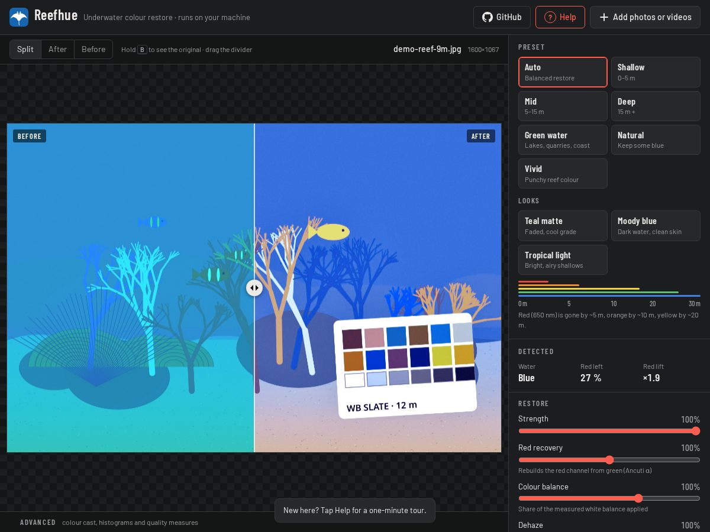
Task: Switch to Before view
Action: (93, 49)
